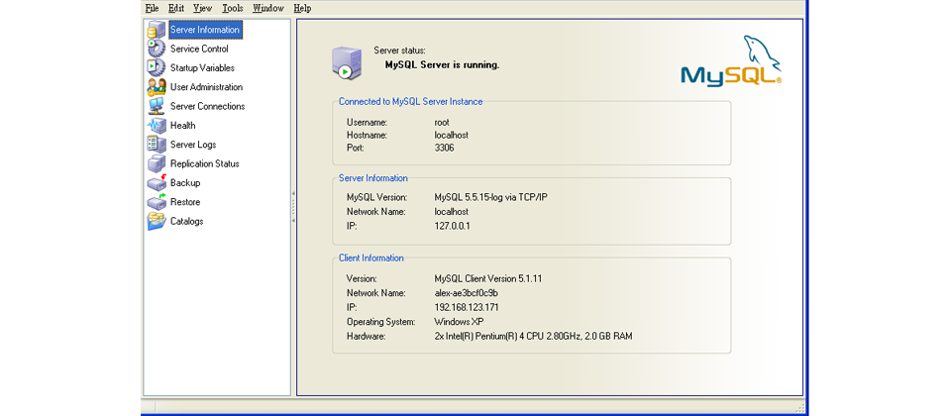Open the Help menu

[x=302, y=8]
